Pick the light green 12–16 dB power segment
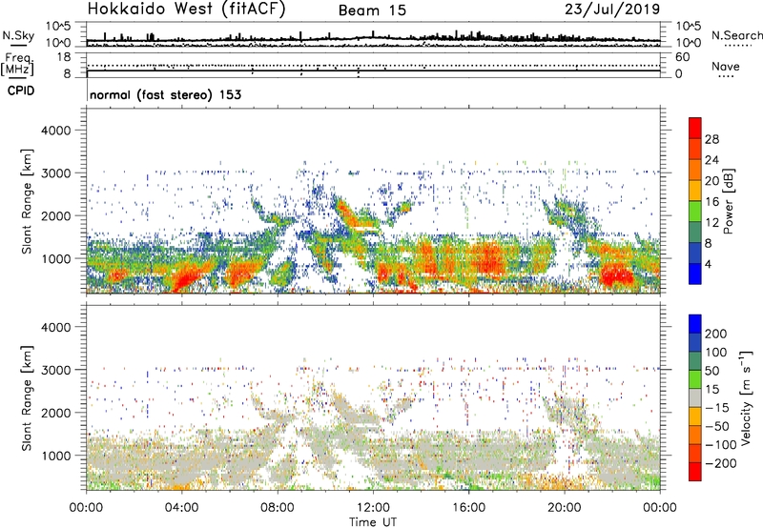 pos(695,212)
